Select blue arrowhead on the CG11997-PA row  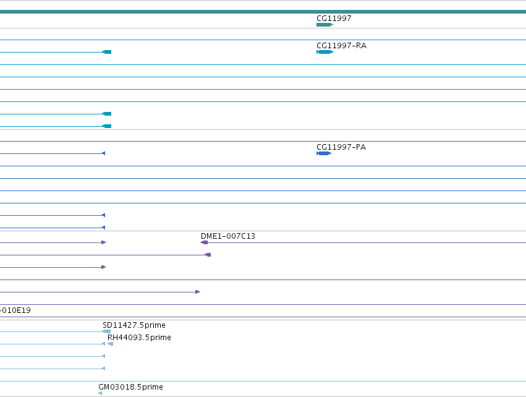tap(104, 153)
